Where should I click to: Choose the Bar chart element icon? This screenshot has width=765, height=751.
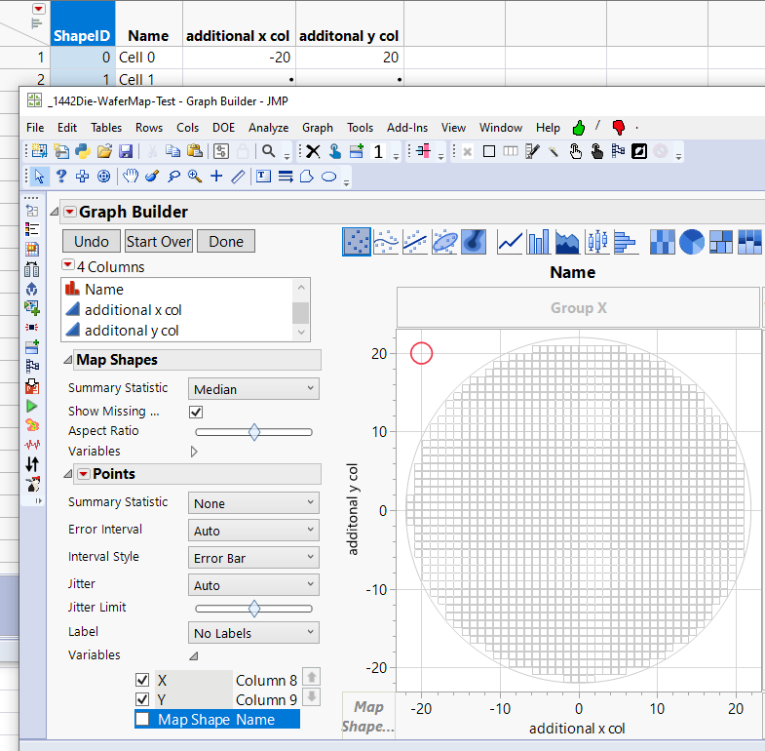coord(538,241)
